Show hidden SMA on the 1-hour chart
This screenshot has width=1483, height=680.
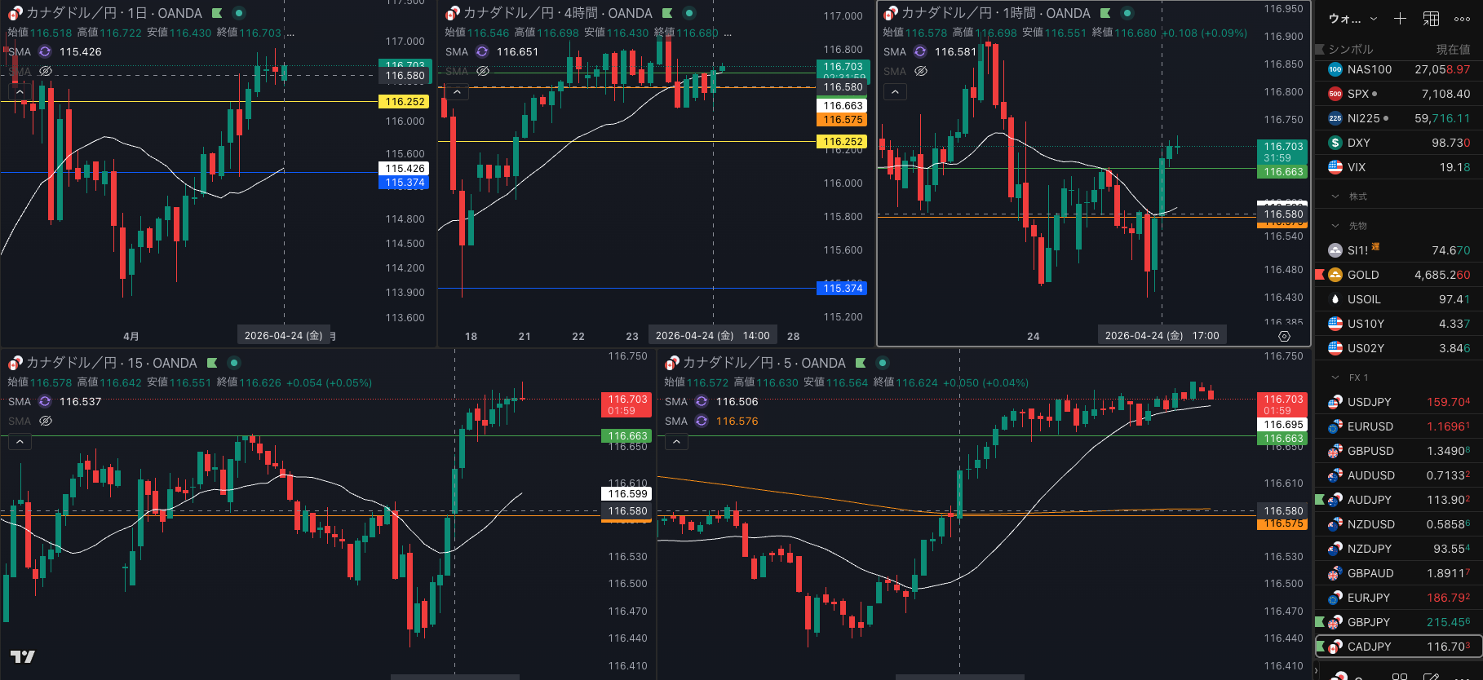pyautogui.click(x=921, y=71)
